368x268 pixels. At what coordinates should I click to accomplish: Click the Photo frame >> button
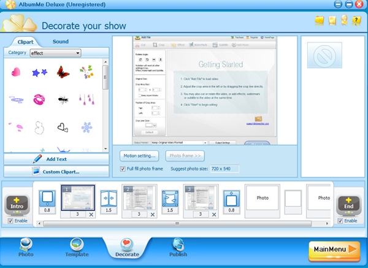click(x=185, y=156)
